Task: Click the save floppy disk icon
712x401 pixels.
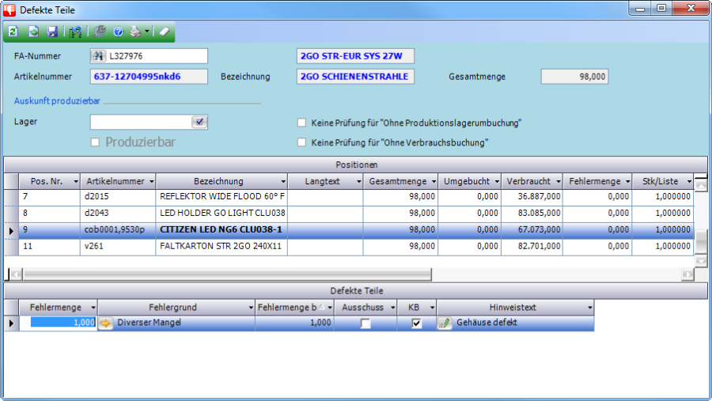Action: (52, 32)
